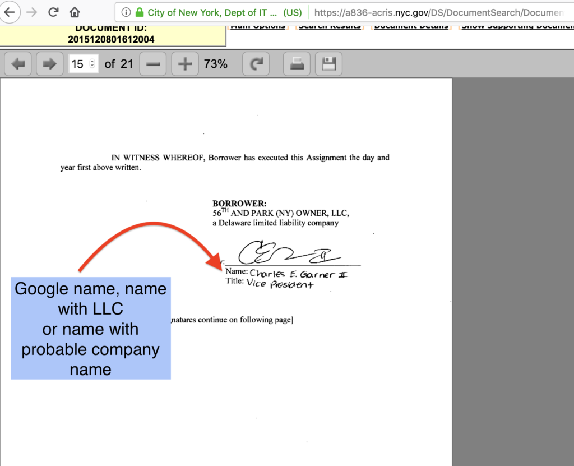The width and height of the screenshot is (574, 466).
Task: Open the Main Options link
Action: pyautogui.click(x=258, y=26)
